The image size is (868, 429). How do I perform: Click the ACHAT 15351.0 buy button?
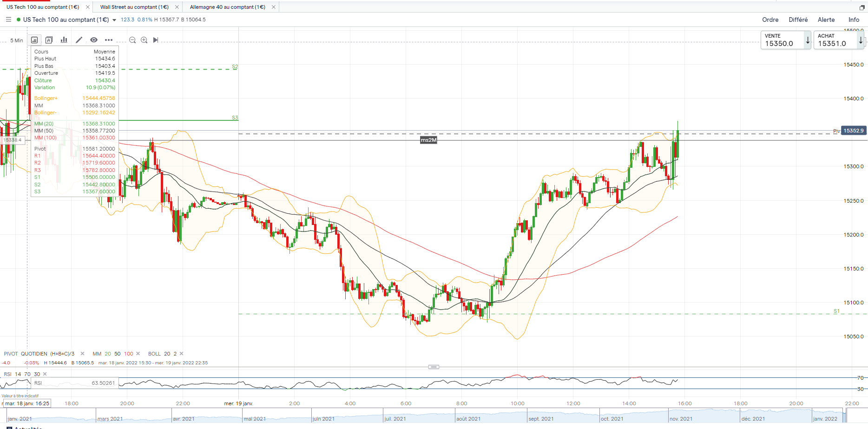[835, 40]
